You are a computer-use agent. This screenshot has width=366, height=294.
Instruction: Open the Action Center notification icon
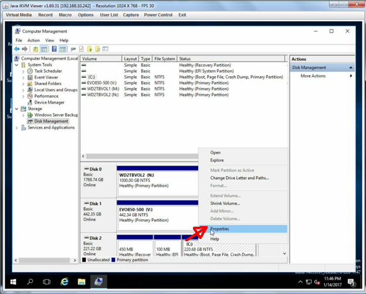pos(351,282)
